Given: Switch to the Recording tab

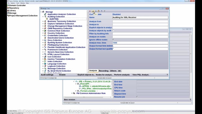Looking at the screenshot, I should pyautogui.click(x=104, y=71).
